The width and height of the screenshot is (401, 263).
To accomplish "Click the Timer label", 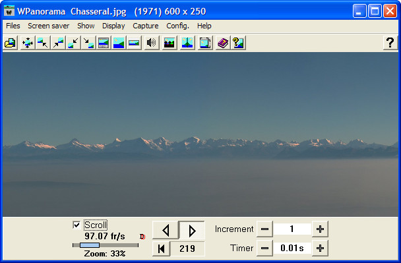I will 241,248.
